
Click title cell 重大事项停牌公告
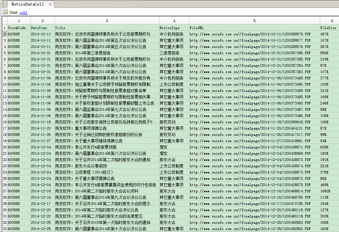click(107, 128)
